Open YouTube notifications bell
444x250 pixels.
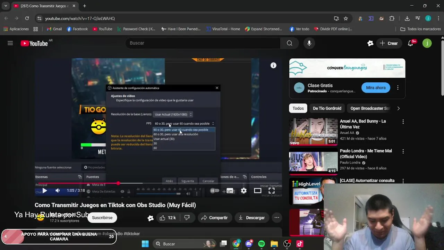(410, 43)
